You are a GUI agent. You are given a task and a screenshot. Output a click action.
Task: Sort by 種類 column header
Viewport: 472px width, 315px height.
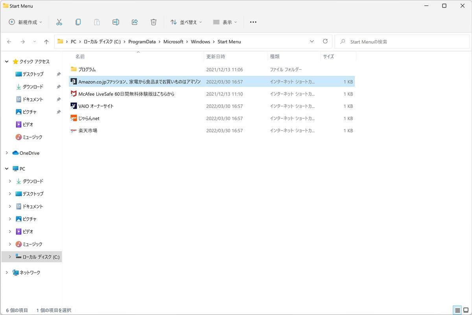click(275, 56)
